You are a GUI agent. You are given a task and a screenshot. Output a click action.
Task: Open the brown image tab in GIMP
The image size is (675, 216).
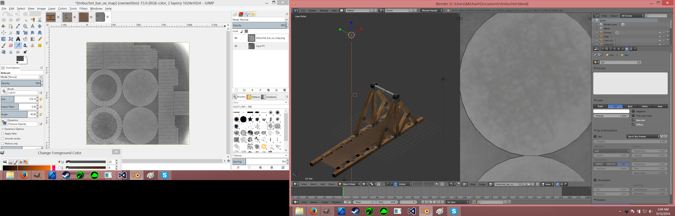coord(84,17)
